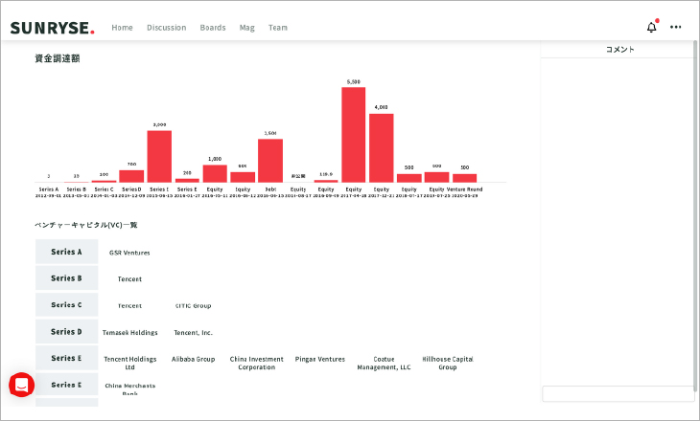The image size is (700, 421).
Task: Click the comment input field
Action: click(618, 394)
